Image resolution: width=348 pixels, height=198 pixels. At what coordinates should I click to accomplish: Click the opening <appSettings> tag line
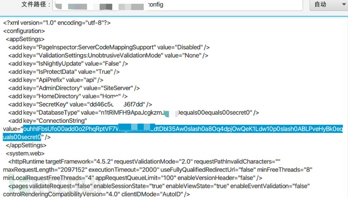coord(25,39)
